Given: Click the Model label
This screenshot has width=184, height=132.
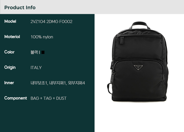Looking at the screenshot, I should (10, 21).
